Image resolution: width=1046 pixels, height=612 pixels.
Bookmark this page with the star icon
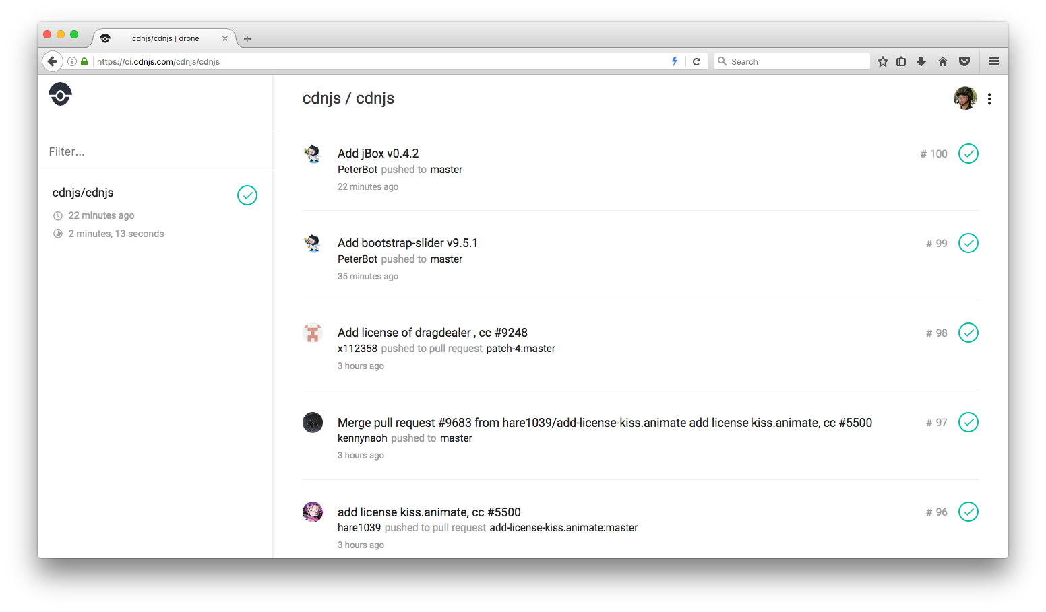(883, 61)
